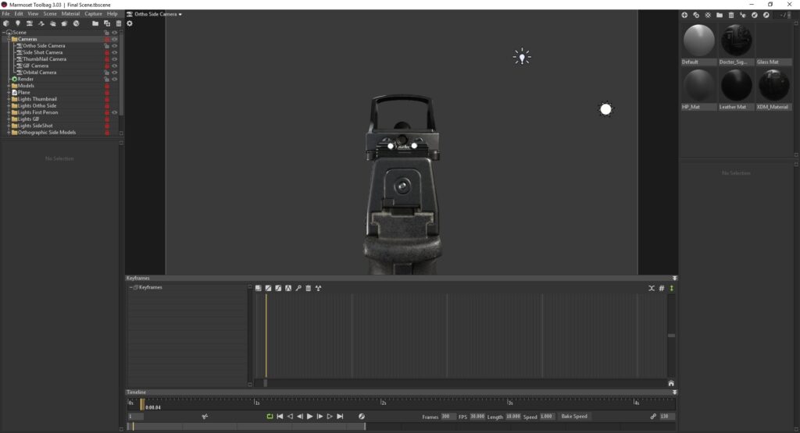Toggle green vertical arrow in keyframes panel
The height and width of the screenshot is (433, 800).
coord(671,289)
